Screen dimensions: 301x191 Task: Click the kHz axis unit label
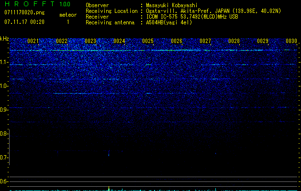click(x=4, y=39)
